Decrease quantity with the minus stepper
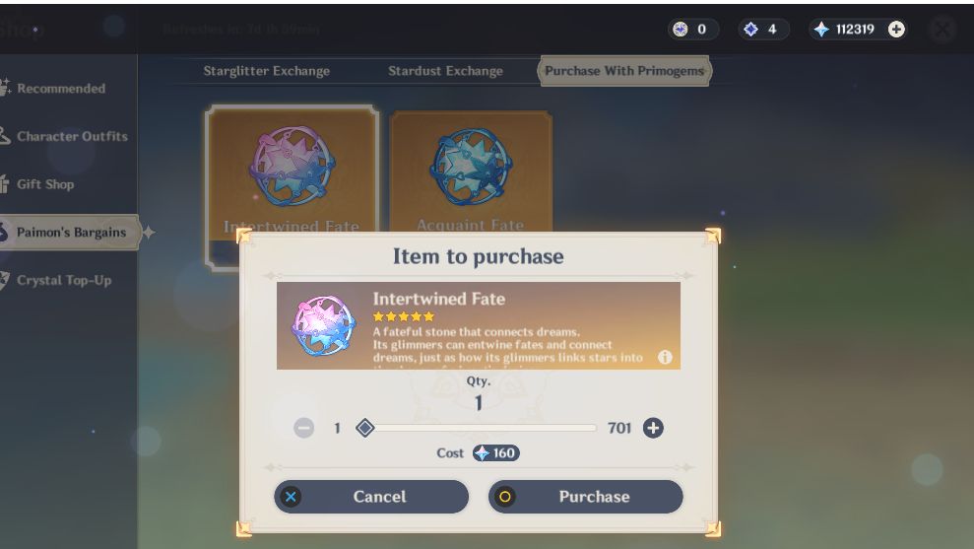974x549 pixels. 303,428
